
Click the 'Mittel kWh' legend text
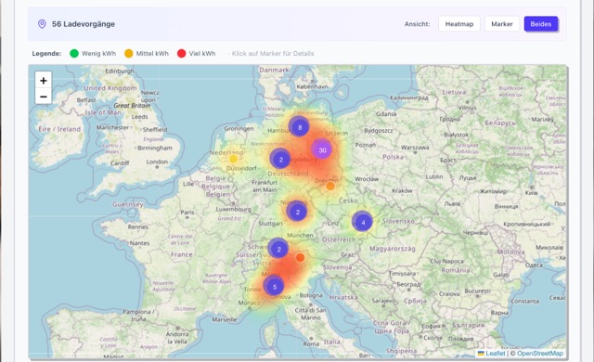[x=152, y=54]
